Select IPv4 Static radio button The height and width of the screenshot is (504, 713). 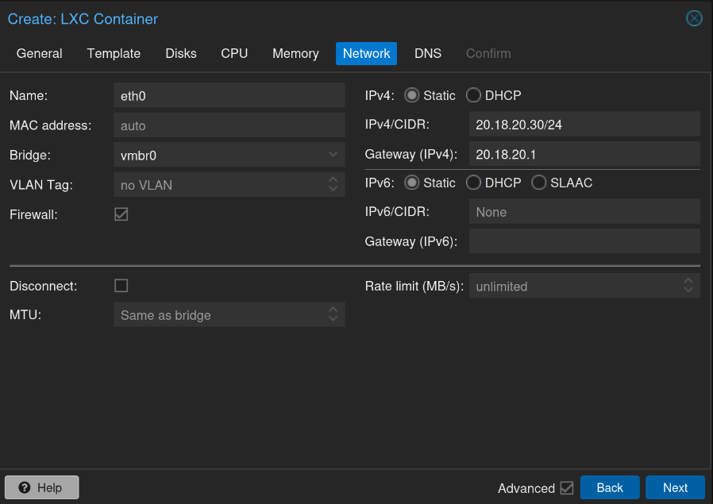click(412, 95)
